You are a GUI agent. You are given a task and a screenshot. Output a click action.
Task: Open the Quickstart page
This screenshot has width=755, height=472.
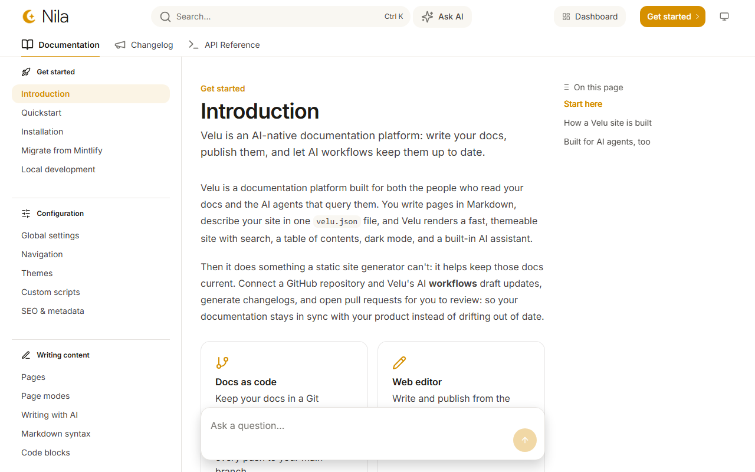(41, 113)
